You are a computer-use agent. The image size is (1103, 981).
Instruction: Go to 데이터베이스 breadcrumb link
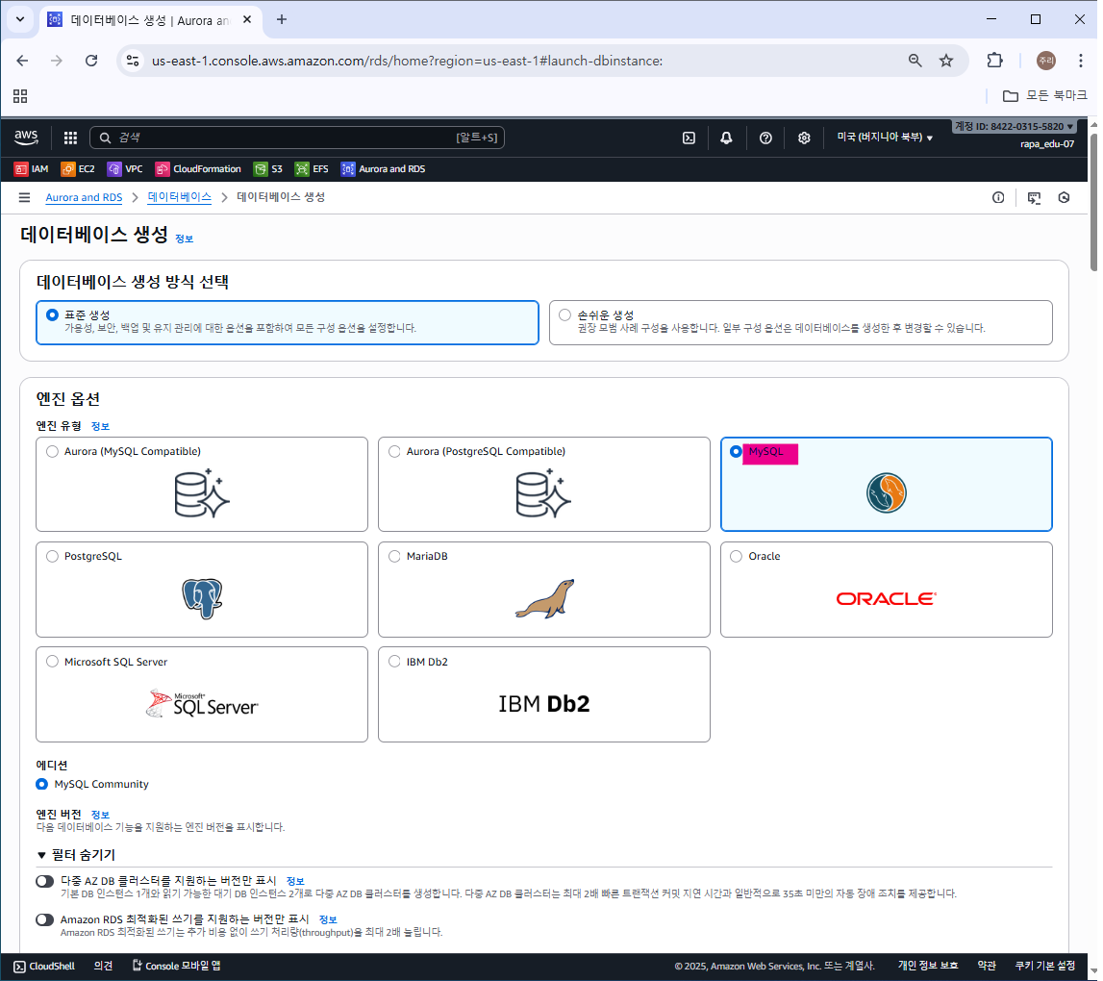click(180, 198)
